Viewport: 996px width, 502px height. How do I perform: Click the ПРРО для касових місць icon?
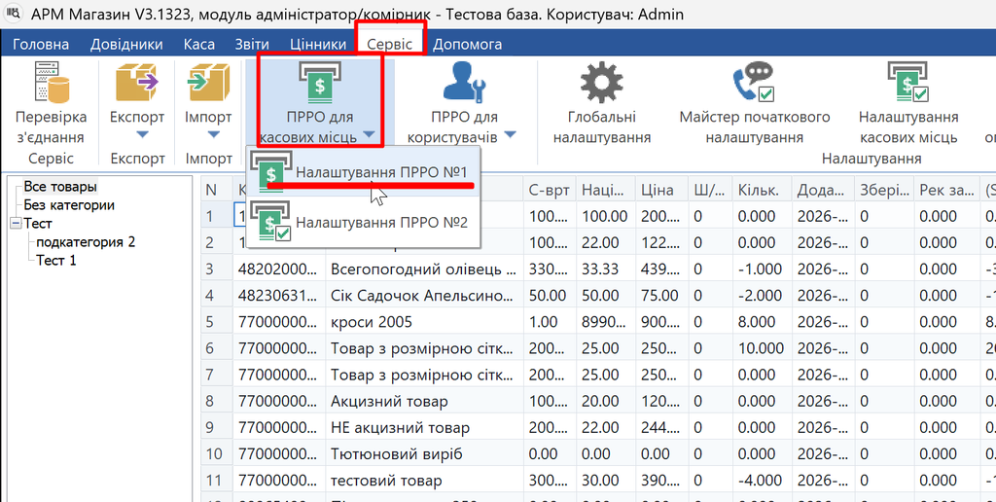321,82
